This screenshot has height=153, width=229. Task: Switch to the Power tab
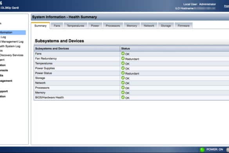pos(95,25)
